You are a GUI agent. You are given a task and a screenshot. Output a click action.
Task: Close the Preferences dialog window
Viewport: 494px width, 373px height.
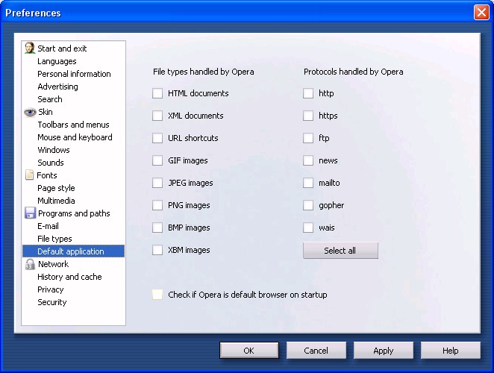click(481, 13)
